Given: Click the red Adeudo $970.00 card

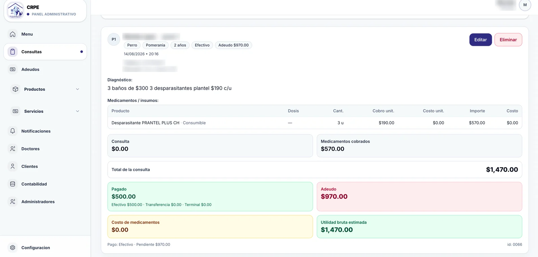Looking at the screenshot, I should (419, 197).
